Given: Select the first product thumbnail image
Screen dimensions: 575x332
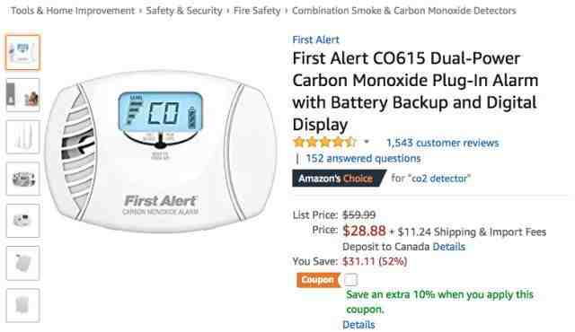Looking at the screenshot, I should tap(22, 53).
